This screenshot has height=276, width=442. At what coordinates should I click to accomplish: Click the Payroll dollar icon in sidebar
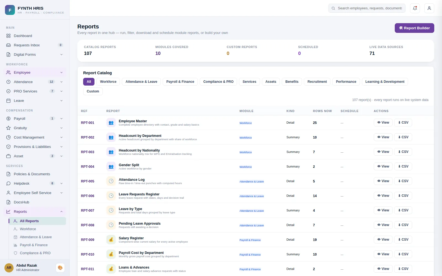(x=8, y=119)
